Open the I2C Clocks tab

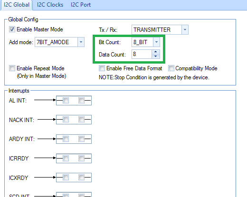coord(50,5)
